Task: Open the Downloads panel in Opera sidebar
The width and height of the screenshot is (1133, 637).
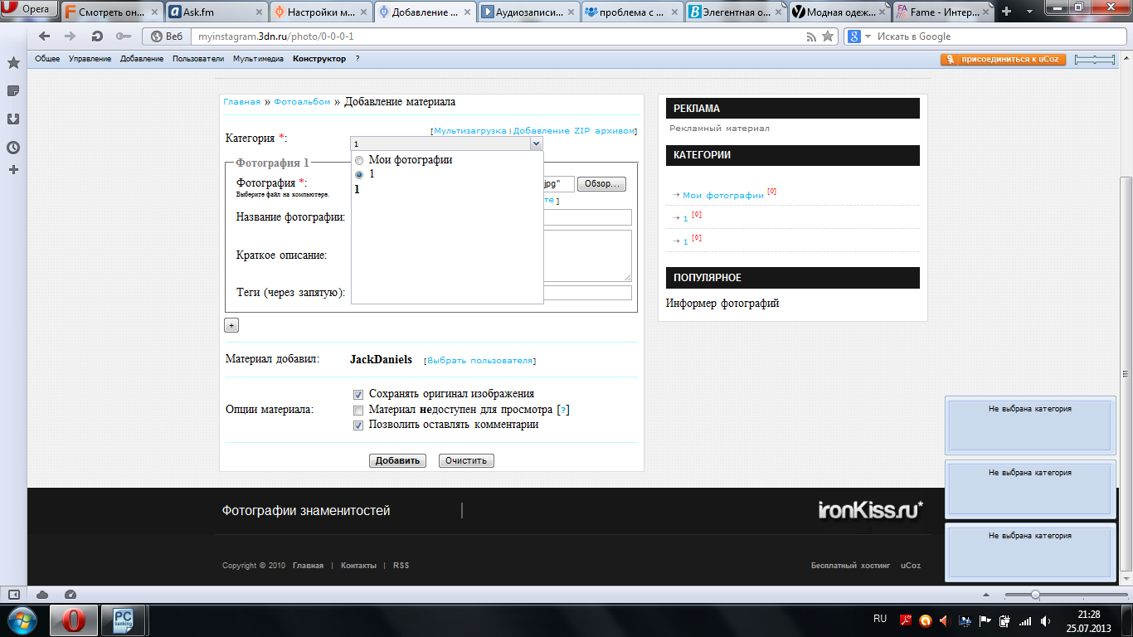Action: (x=13, y=119)
